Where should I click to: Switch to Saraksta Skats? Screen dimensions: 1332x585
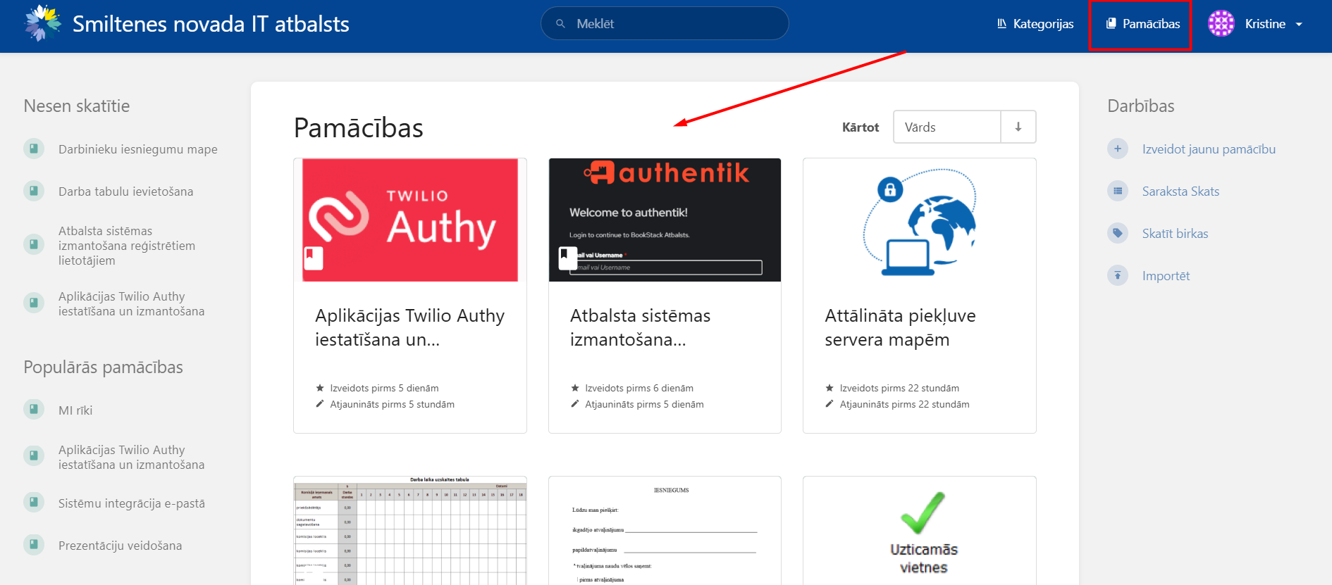tap(1180, 191)
